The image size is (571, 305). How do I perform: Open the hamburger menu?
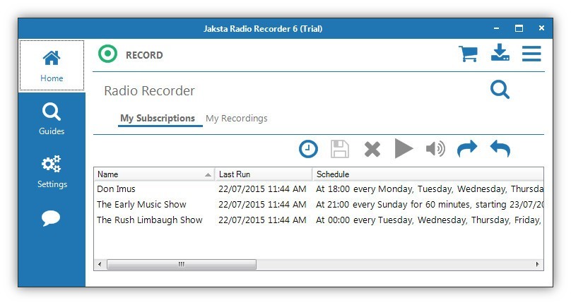point(531,54)
